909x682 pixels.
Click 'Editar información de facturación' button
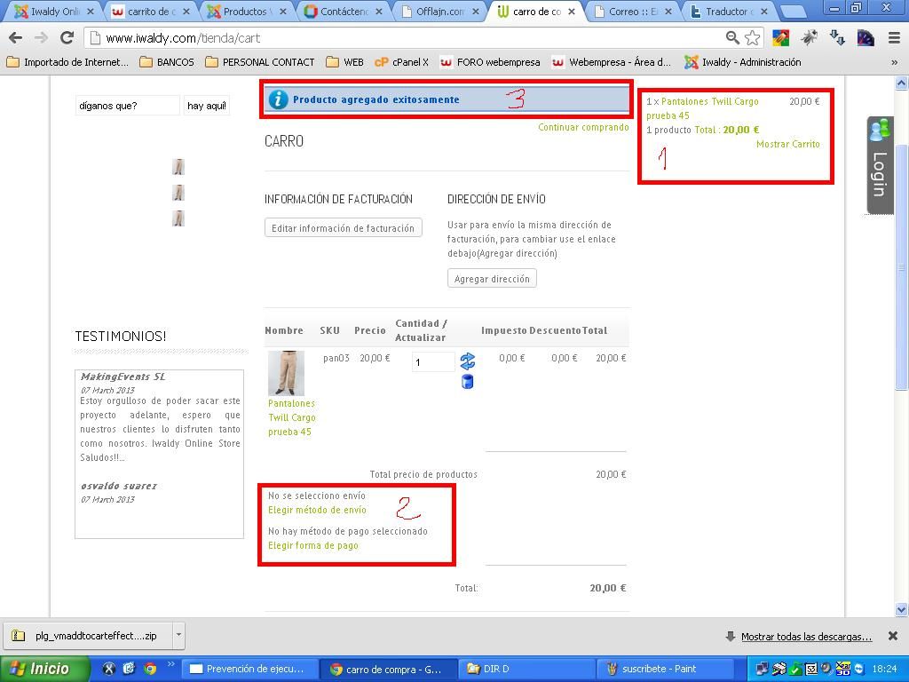click(344, 228)
